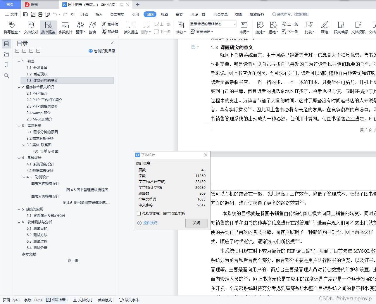The height and width of the screenshot is (304, 376).
Task: Collapse 4.3 功能设计 node
Action: [24, 177]
